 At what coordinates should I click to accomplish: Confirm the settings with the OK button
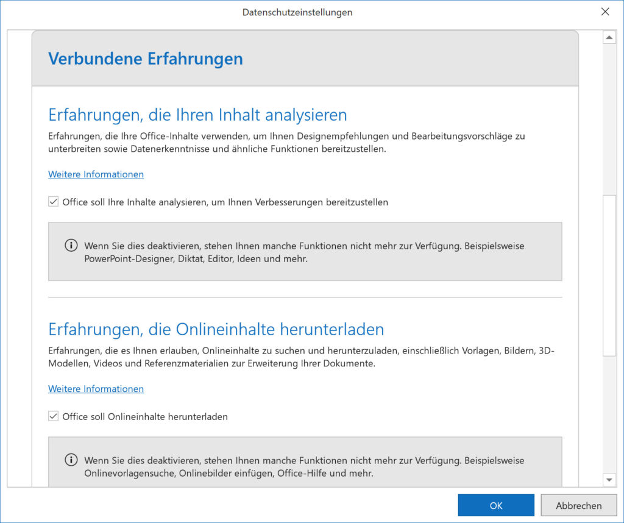pos(495,505)
